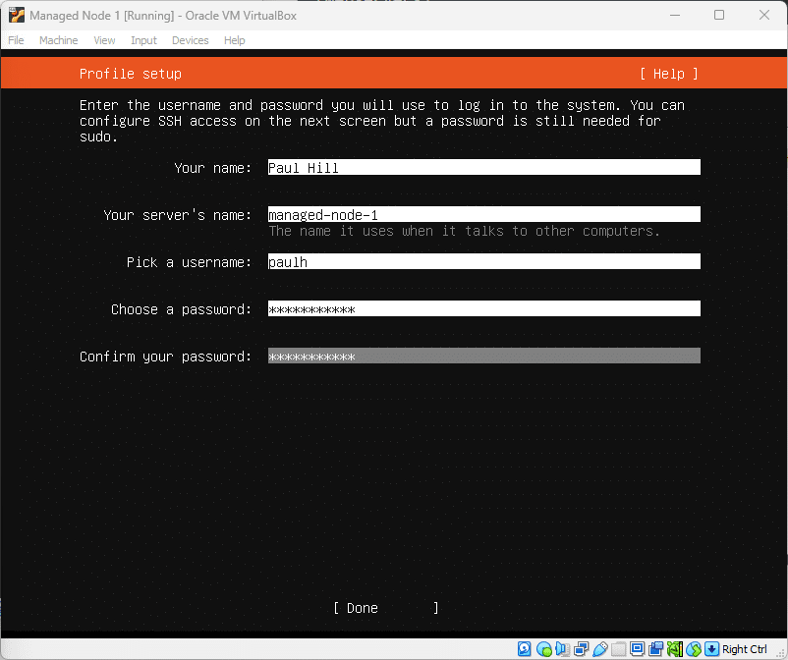Open the network adapter status icon
The image size is (788, 660).
tap(581, 649)
